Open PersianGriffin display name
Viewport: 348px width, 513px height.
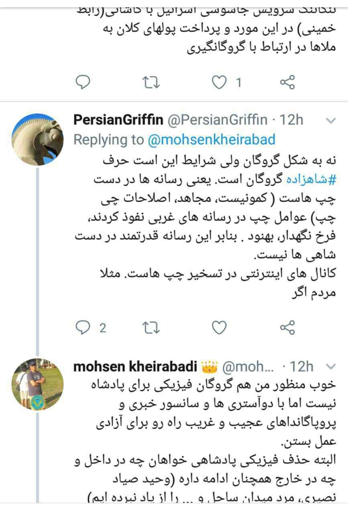coord(119,120)
